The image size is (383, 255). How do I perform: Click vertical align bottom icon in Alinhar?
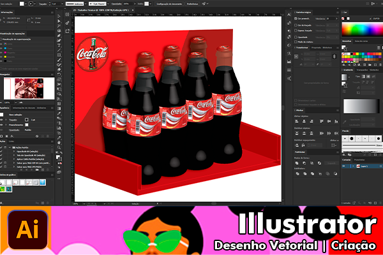click(336, 121)
